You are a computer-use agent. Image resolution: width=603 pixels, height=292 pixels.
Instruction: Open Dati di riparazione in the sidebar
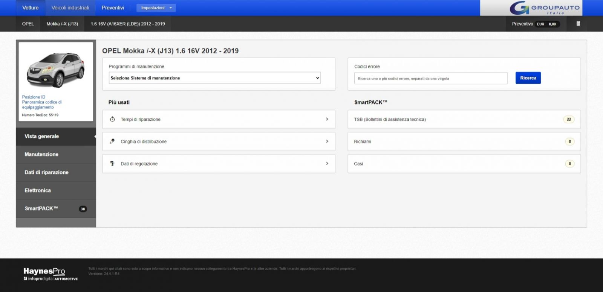click(x=56, y=173)
